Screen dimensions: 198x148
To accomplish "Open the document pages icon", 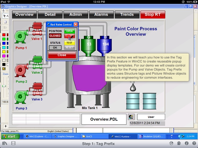I will click(x=179, y=143).
